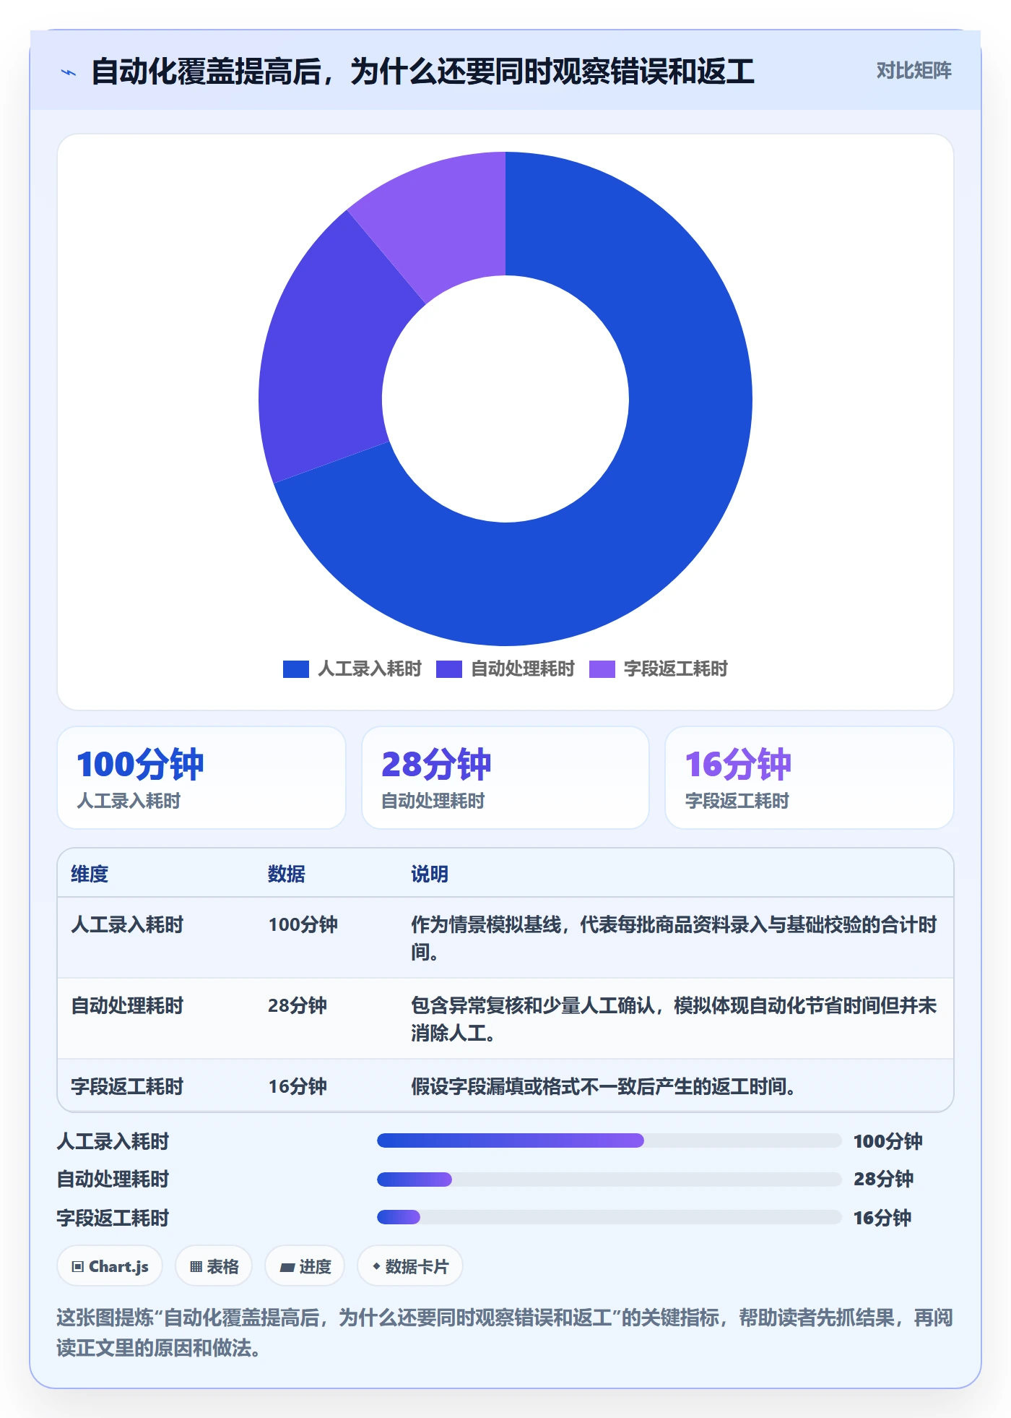Viewport: 1011px width, 1418px height.
Task: Click the 维度 column header
Action: click(x=90, y=874)
